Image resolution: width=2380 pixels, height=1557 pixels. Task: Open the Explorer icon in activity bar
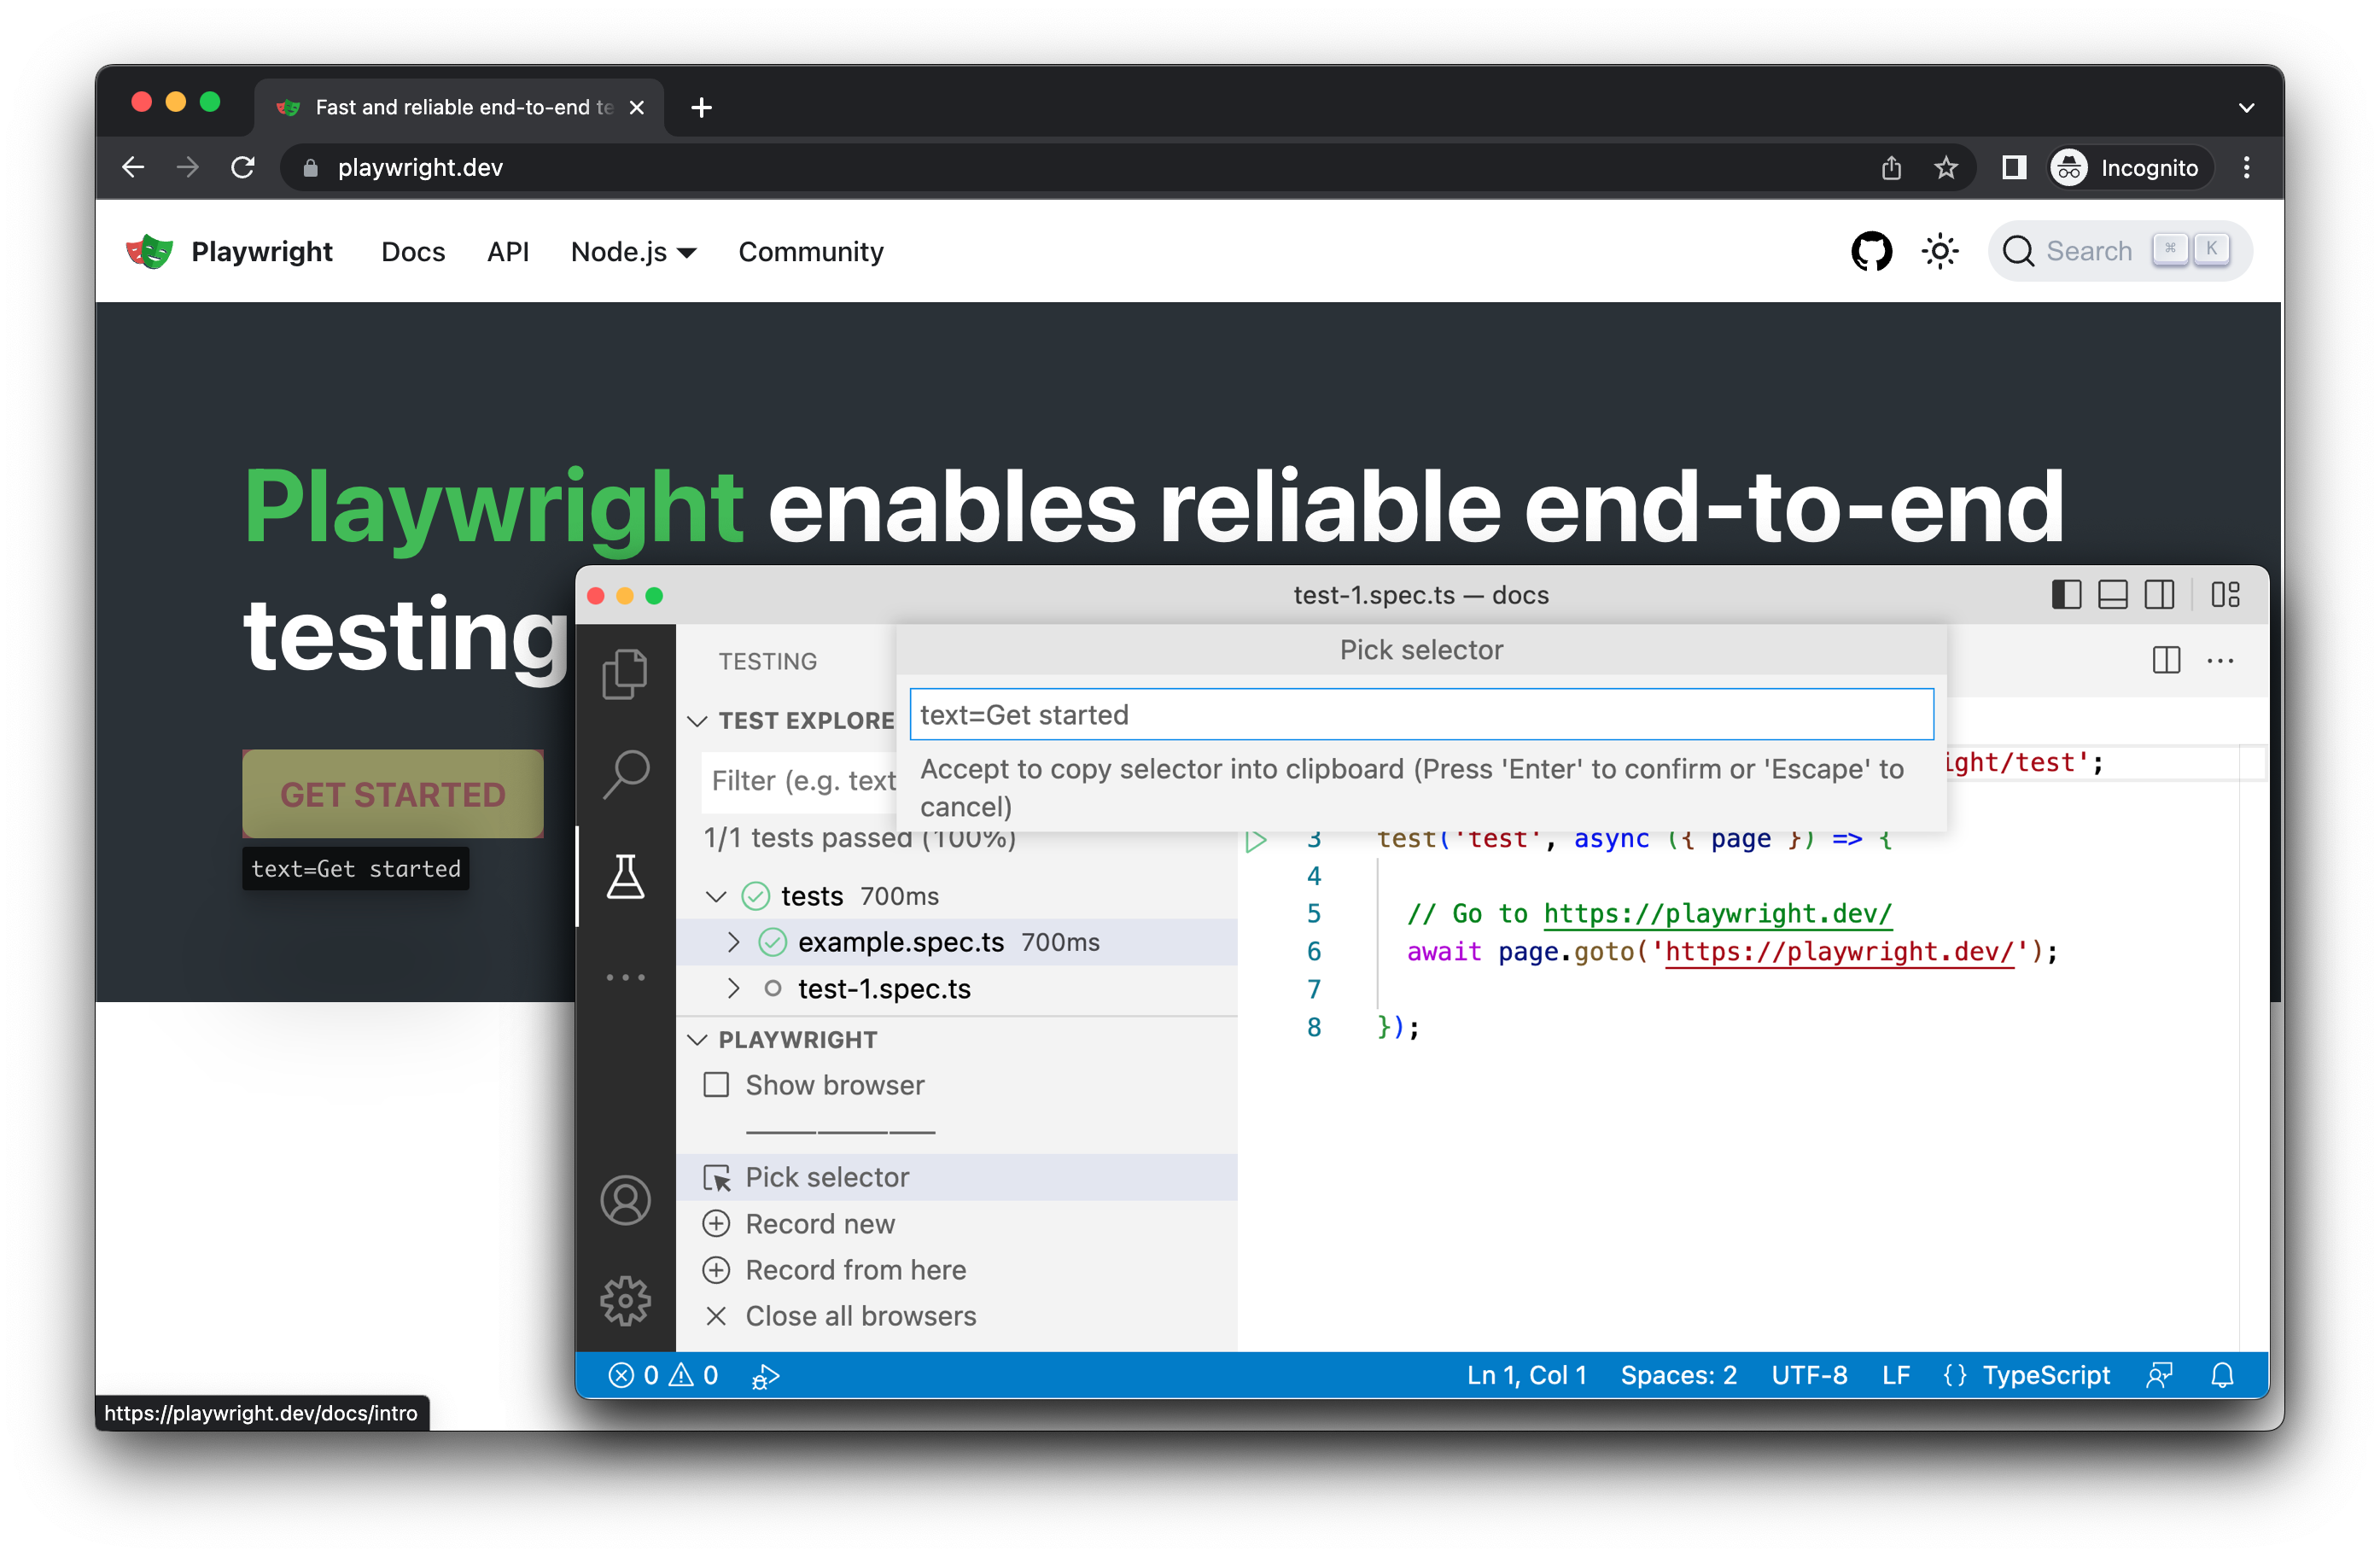click(626, 674)
